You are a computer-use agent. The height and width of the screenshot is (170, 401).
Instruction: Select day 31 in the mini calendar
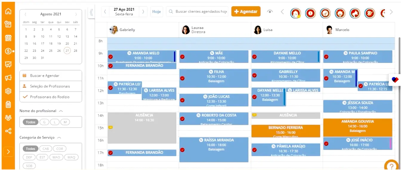point(42,58)
